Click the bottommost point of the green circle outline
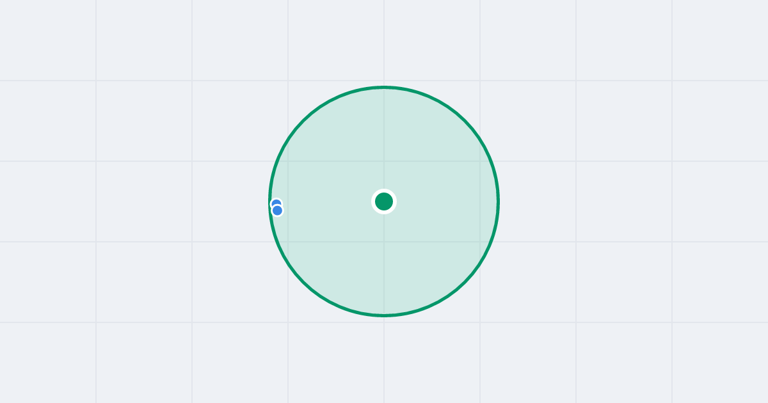The height and width of the screenshot is (403, 768). coord(384,315)
